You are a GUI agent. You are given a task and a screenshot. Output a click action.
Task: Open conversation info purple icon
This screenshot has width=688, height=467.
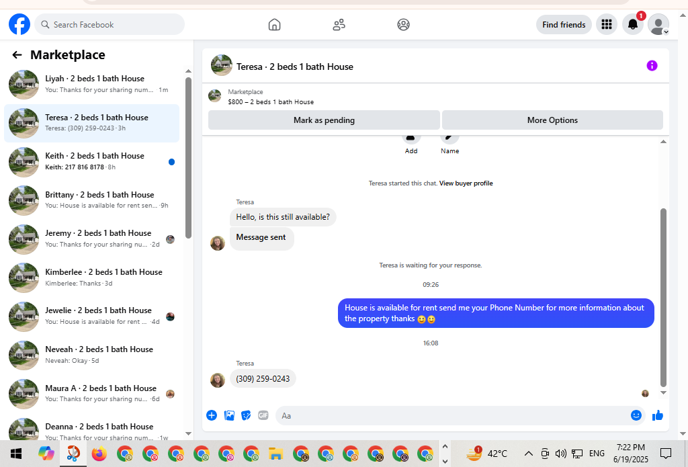[652, 66]
